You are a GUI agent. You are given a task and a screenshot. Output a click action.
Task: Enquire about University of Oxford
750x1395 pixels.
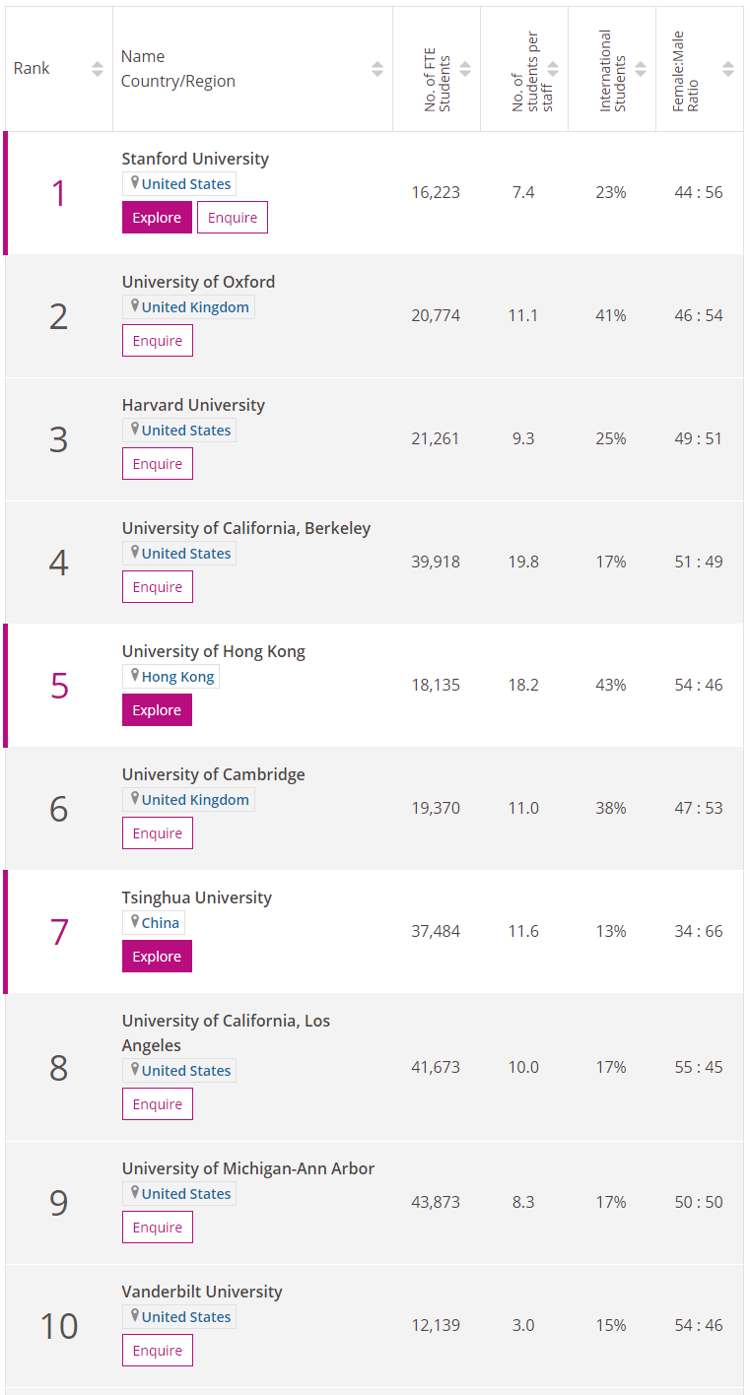158,341
